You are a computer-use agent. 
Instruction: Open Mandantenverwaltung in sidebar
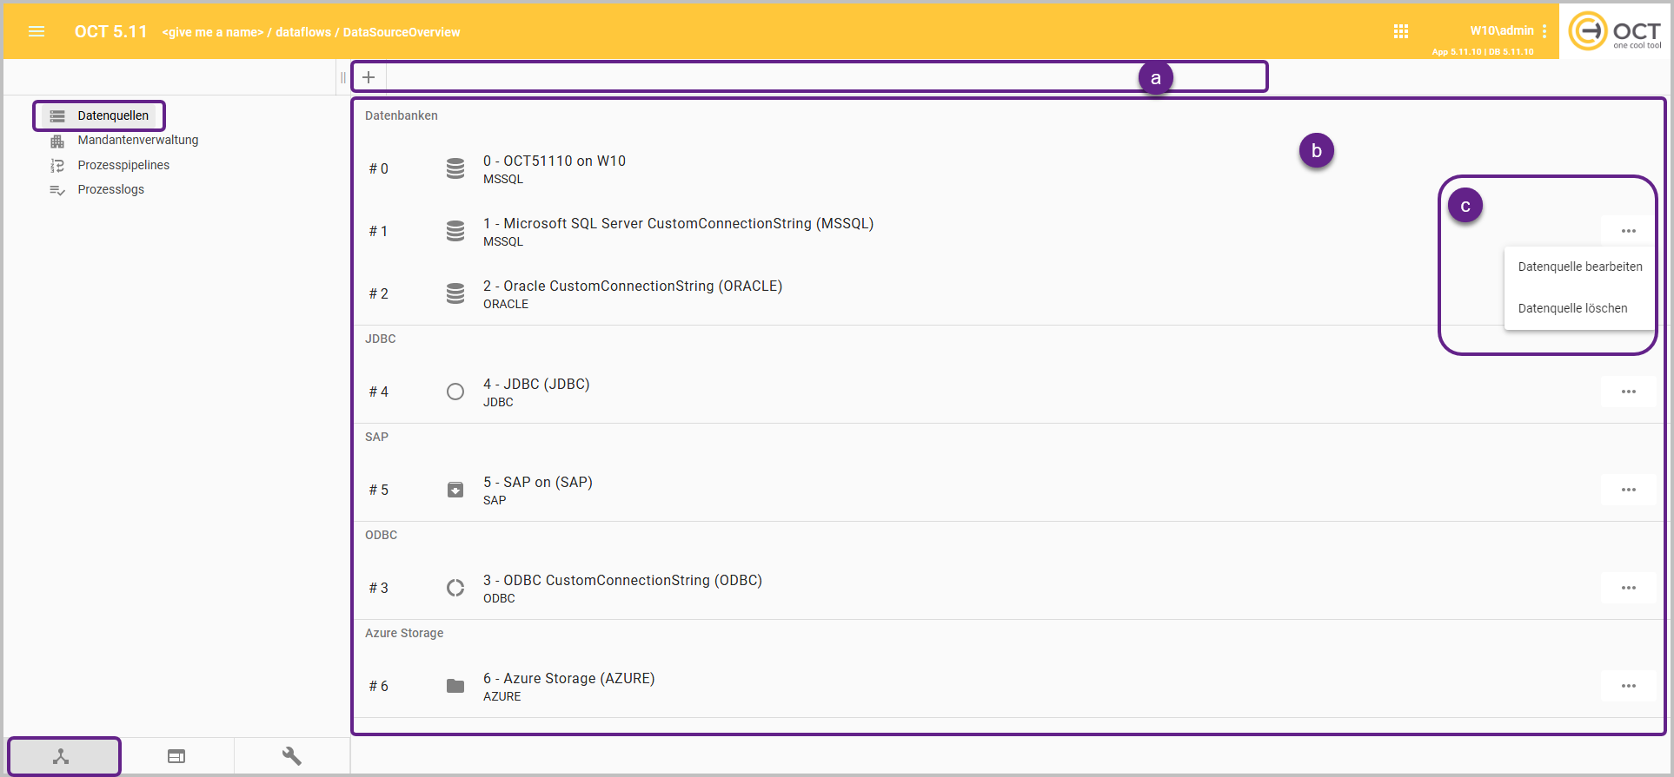pos(137,140)
